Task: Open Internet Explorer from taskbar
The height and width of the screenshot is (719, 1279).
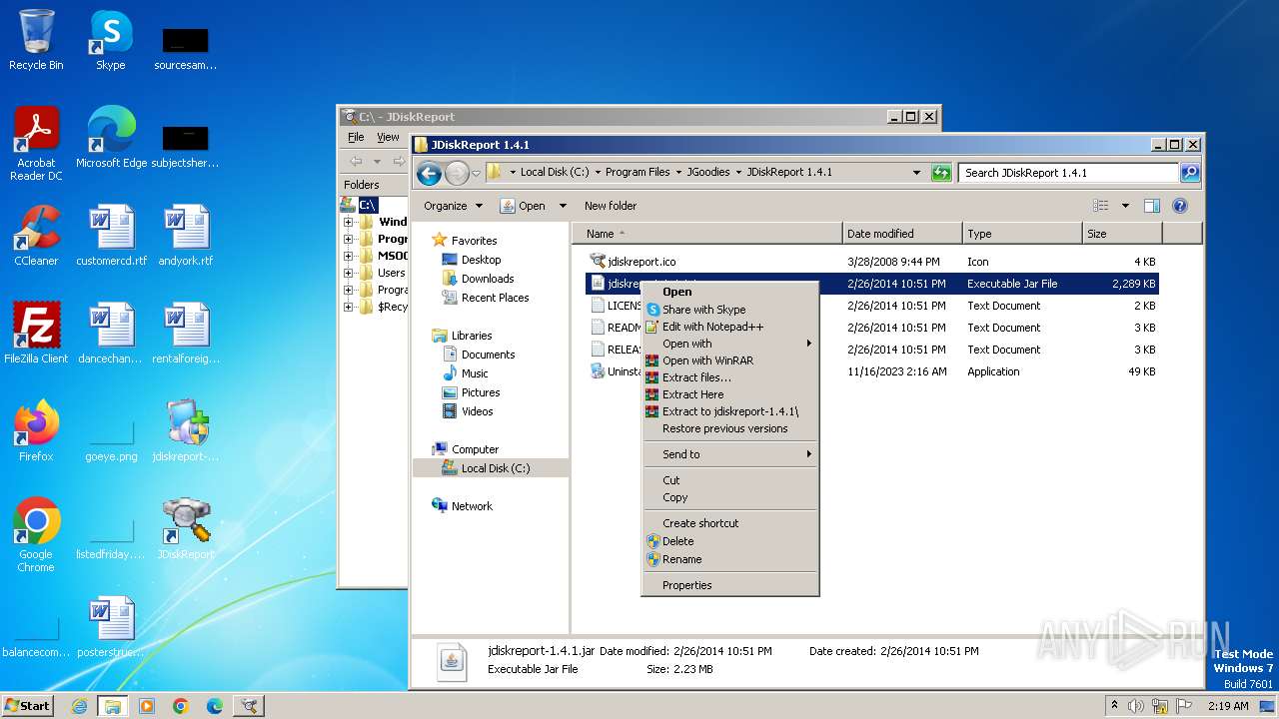Action: [x=79, y=706]
